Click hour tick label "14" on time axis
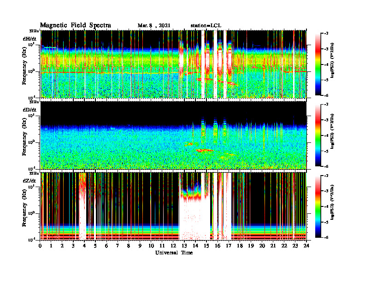This screenshot has width=365, height=282. pos(195,246)
